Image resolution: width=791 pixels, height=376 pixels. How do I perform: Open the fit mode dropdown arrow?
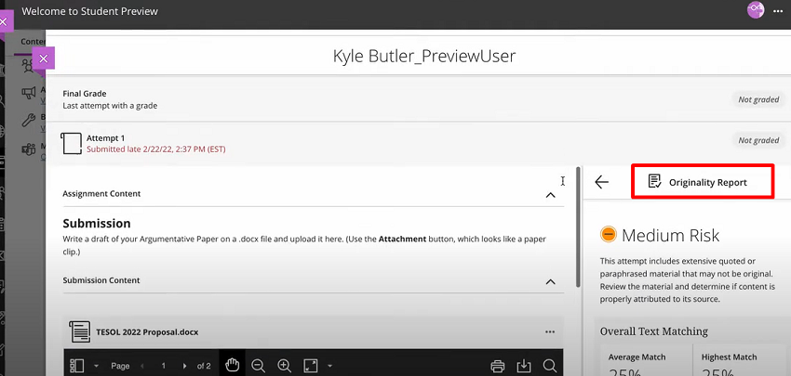click(x=329, y=366)
